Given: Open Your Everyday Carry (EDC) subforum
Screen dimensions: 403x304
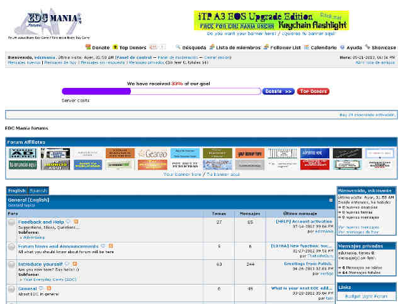Looking at the screenshot, I should [50, 280].
